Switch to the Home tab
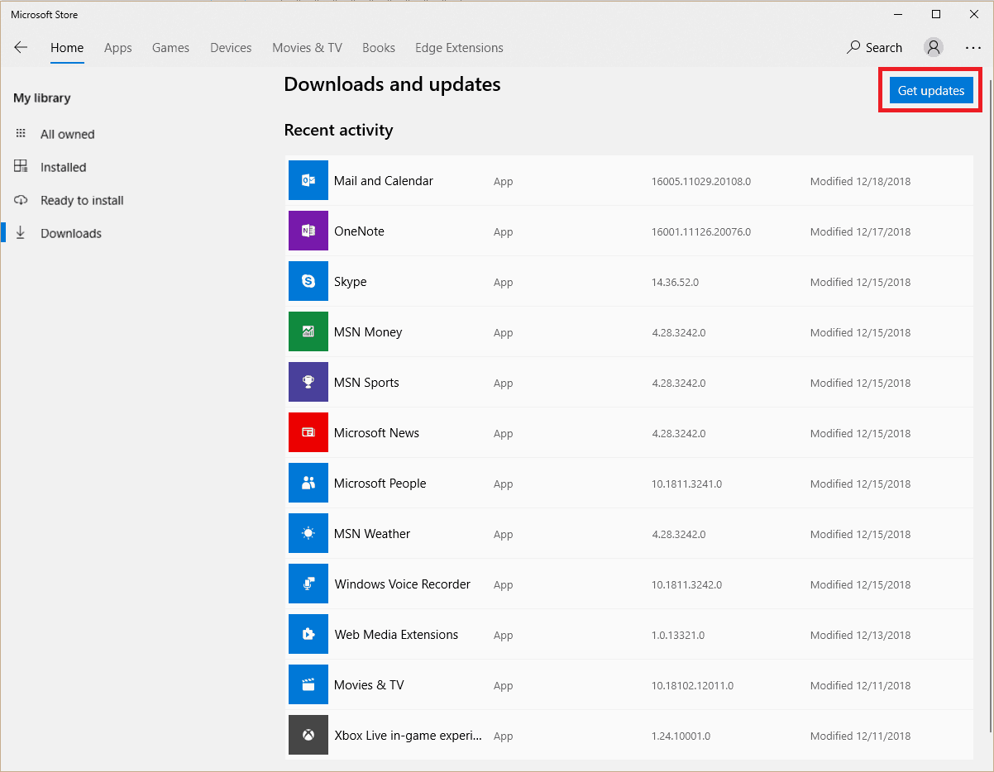994x772 pixels. pos(67,47)
